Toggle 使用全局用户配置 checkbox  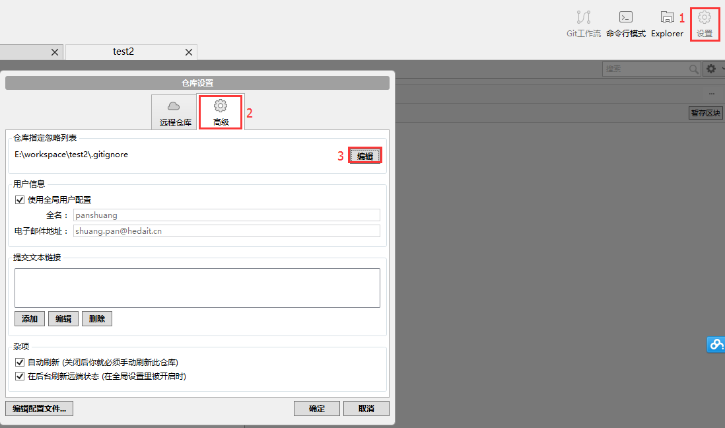[x=19, y=200]
